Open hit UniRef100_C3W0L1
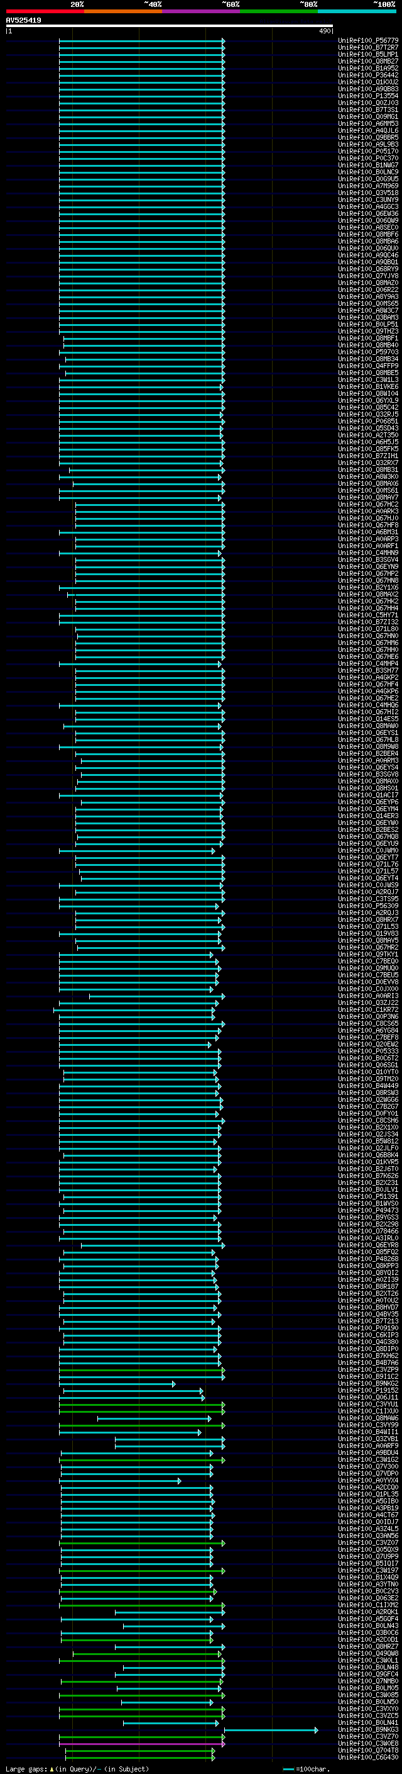This screenshot has height=1774, width=402. (368, 1660)
